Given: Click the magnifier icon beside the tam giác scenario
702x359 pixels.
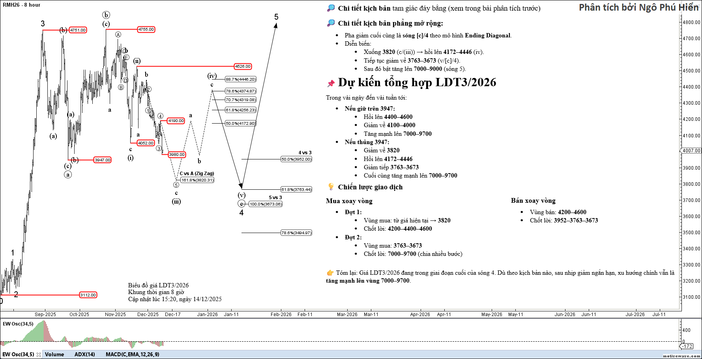Looking at the screenshot, I should pyautogui.click(x=331, y=8).
